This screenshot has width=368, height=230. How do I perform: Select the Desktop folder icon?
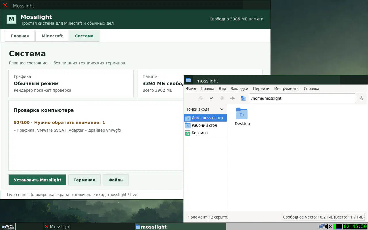(242, 114)
